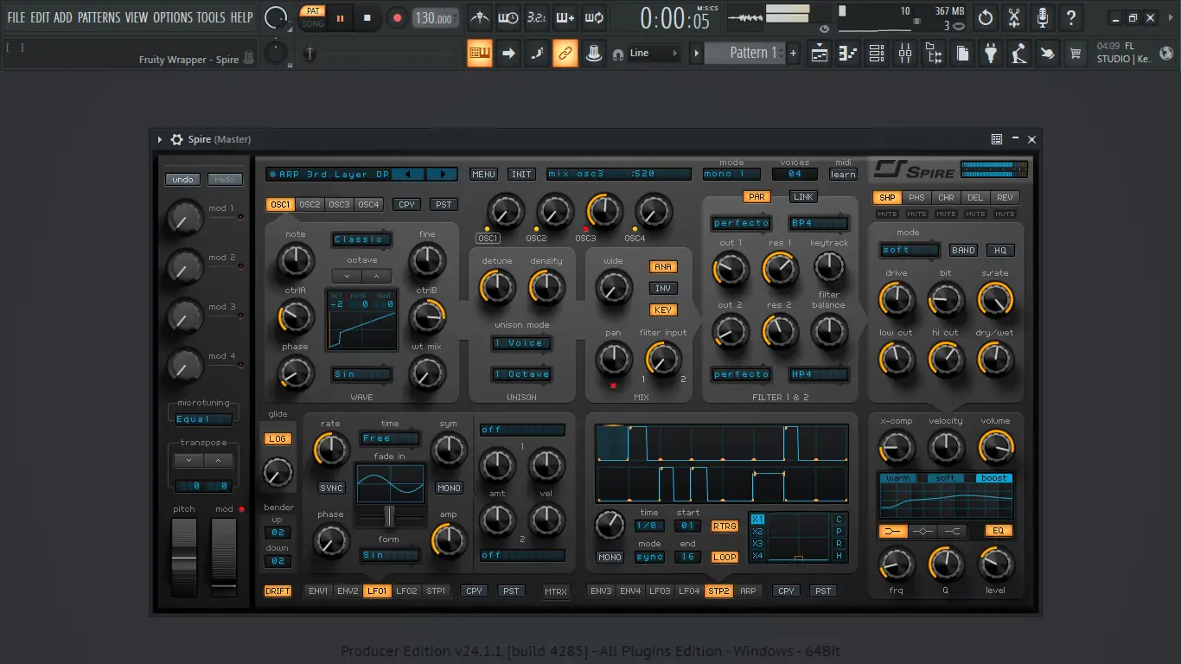Disable the DRIFT button
The height and width of the screenshot is (664, 1181).
tap(278, 591)
